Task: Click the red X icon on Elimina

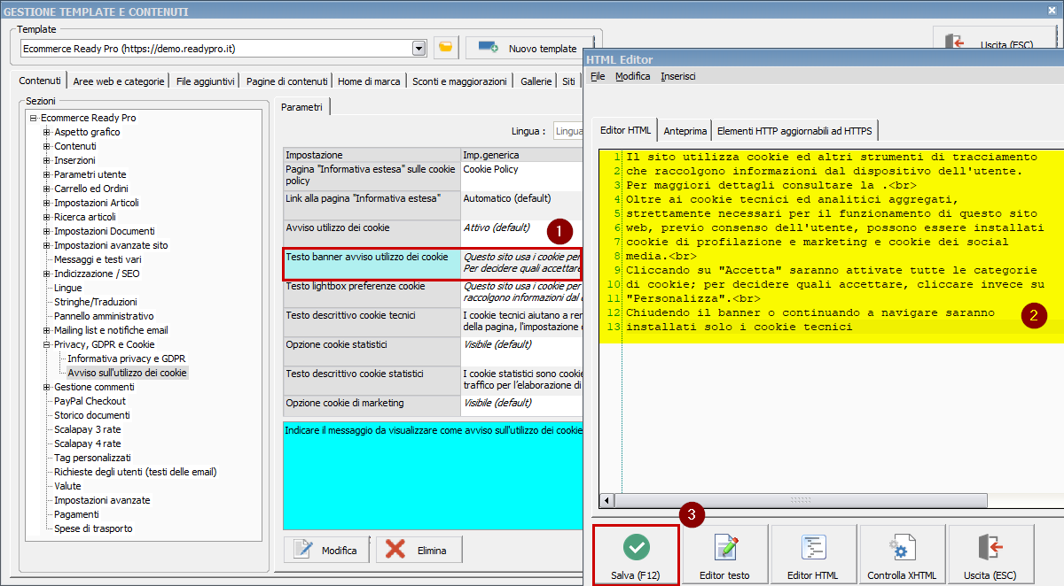Action: 396,550
